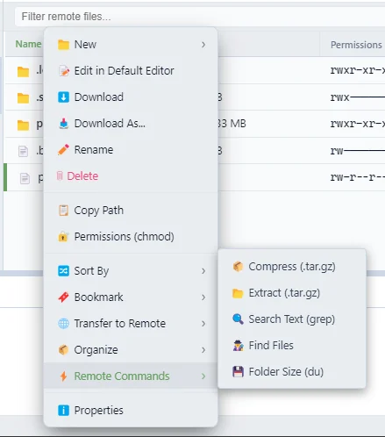The width and height of the screenshot is (385, 437).
Task: Click the Compress package box icon
Action: [238, 267]
